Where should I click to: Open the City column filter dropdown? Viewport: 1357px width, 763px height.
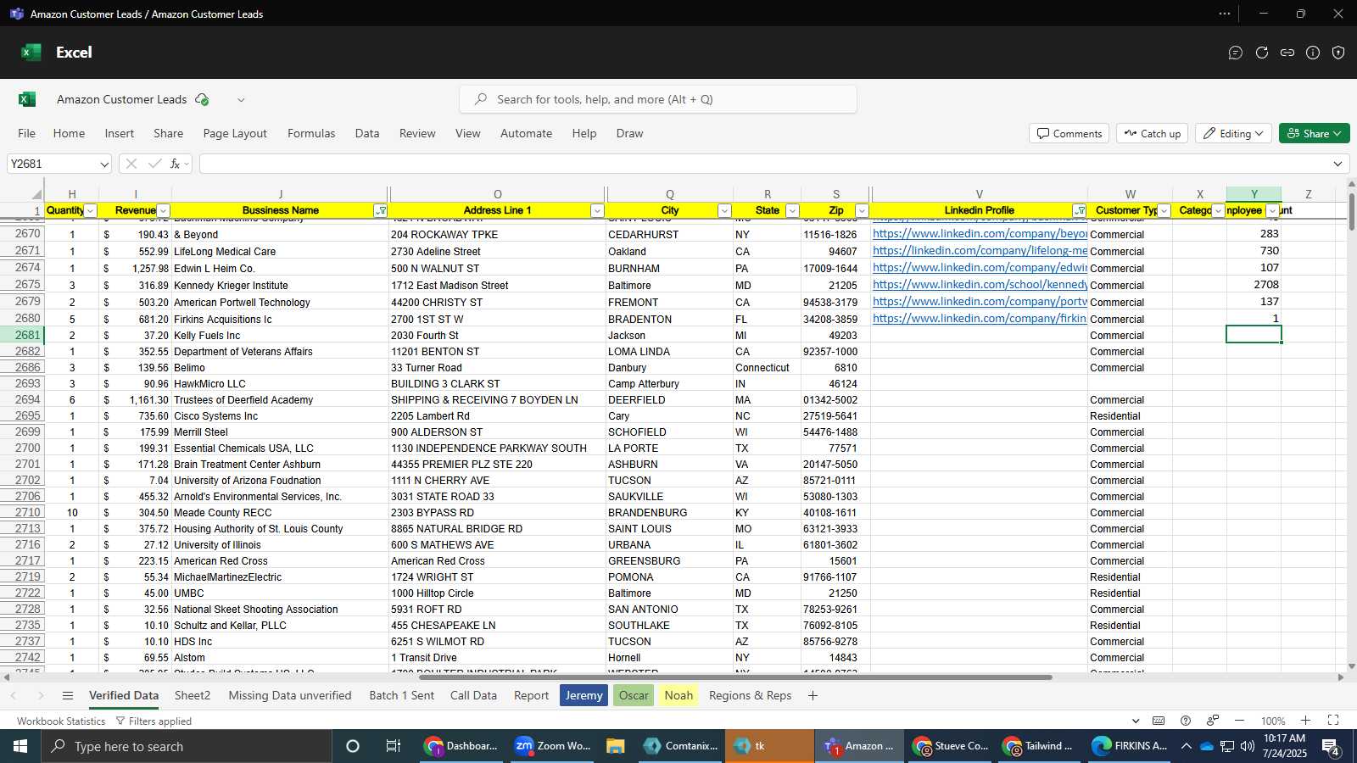(x=724, y=210)
